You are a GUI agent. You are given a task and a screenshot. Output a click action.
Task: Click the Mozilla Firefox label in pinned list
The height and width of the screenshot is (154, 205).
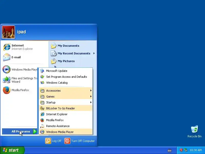[20, 90]
